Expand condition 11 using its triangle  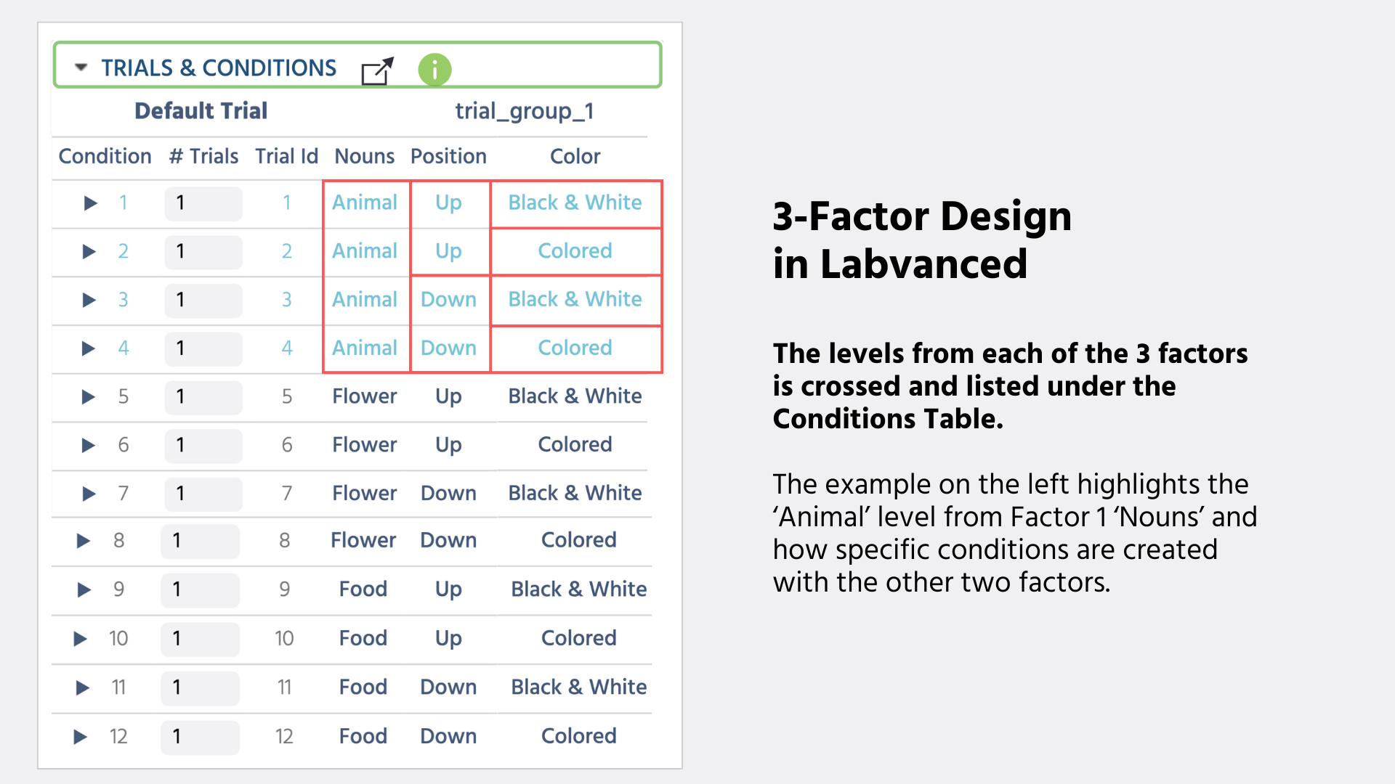(x=81, y=687)
